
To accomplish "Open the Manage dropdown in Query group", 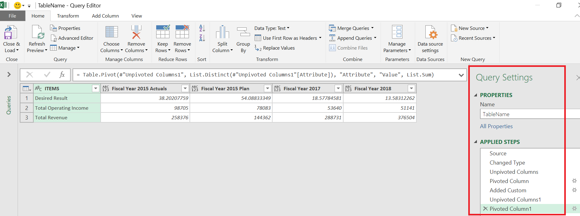I will pos(65,48).
